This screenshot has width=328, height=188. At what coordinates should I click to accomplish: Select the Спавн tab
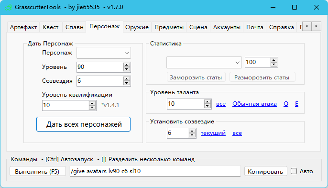[74, 27]
